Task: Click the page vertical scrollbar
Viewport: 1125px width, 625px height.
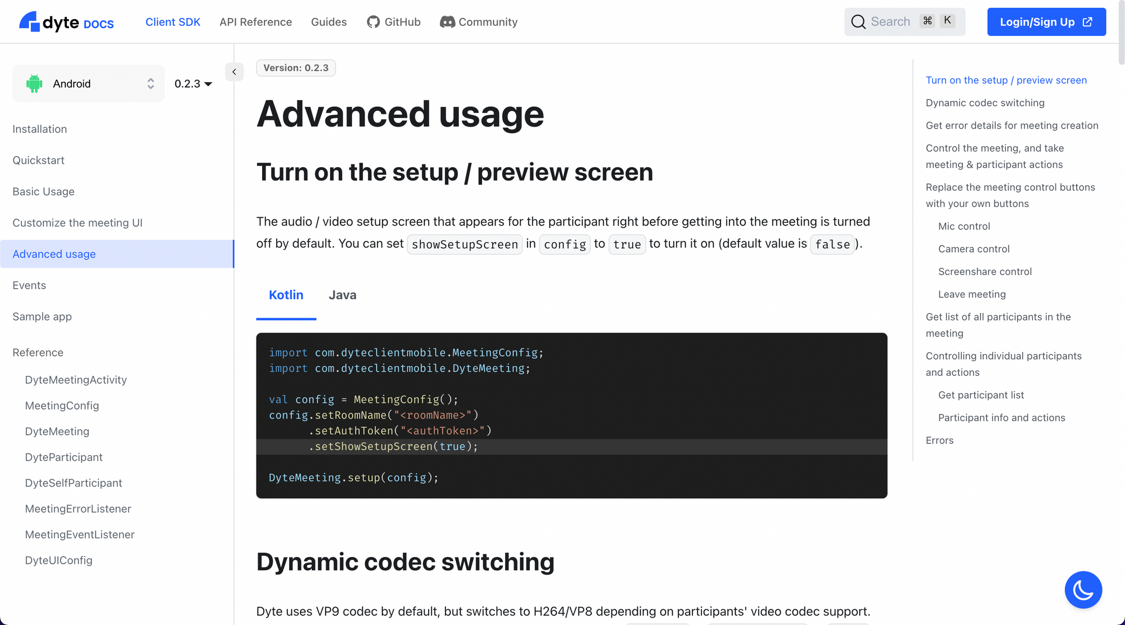Action: [1121, 33]
